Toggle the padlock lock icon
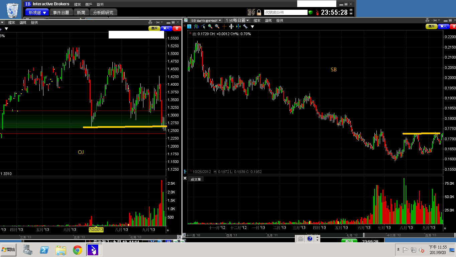 coord(259,12)
